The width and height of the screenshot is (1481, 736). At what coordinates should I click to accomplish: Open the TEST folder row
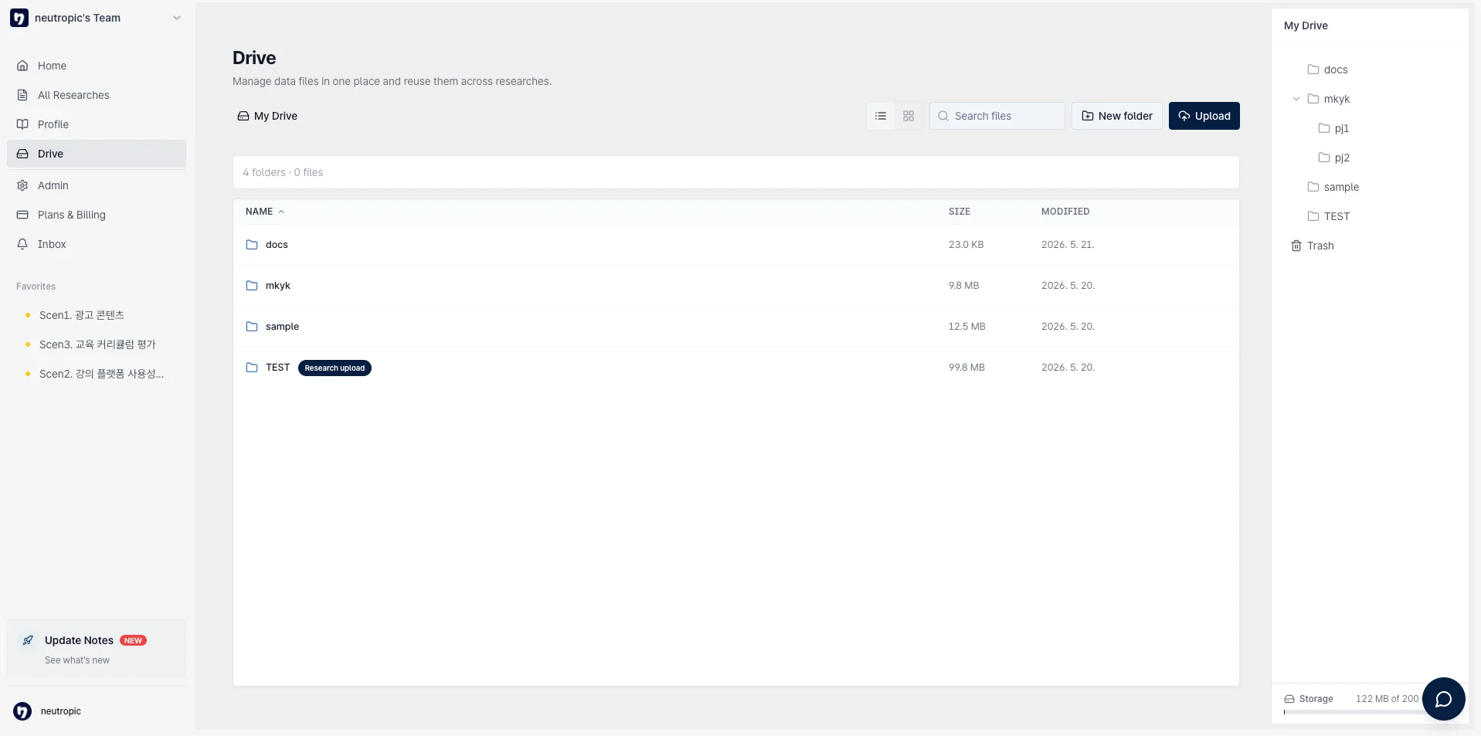click(736, 368)
